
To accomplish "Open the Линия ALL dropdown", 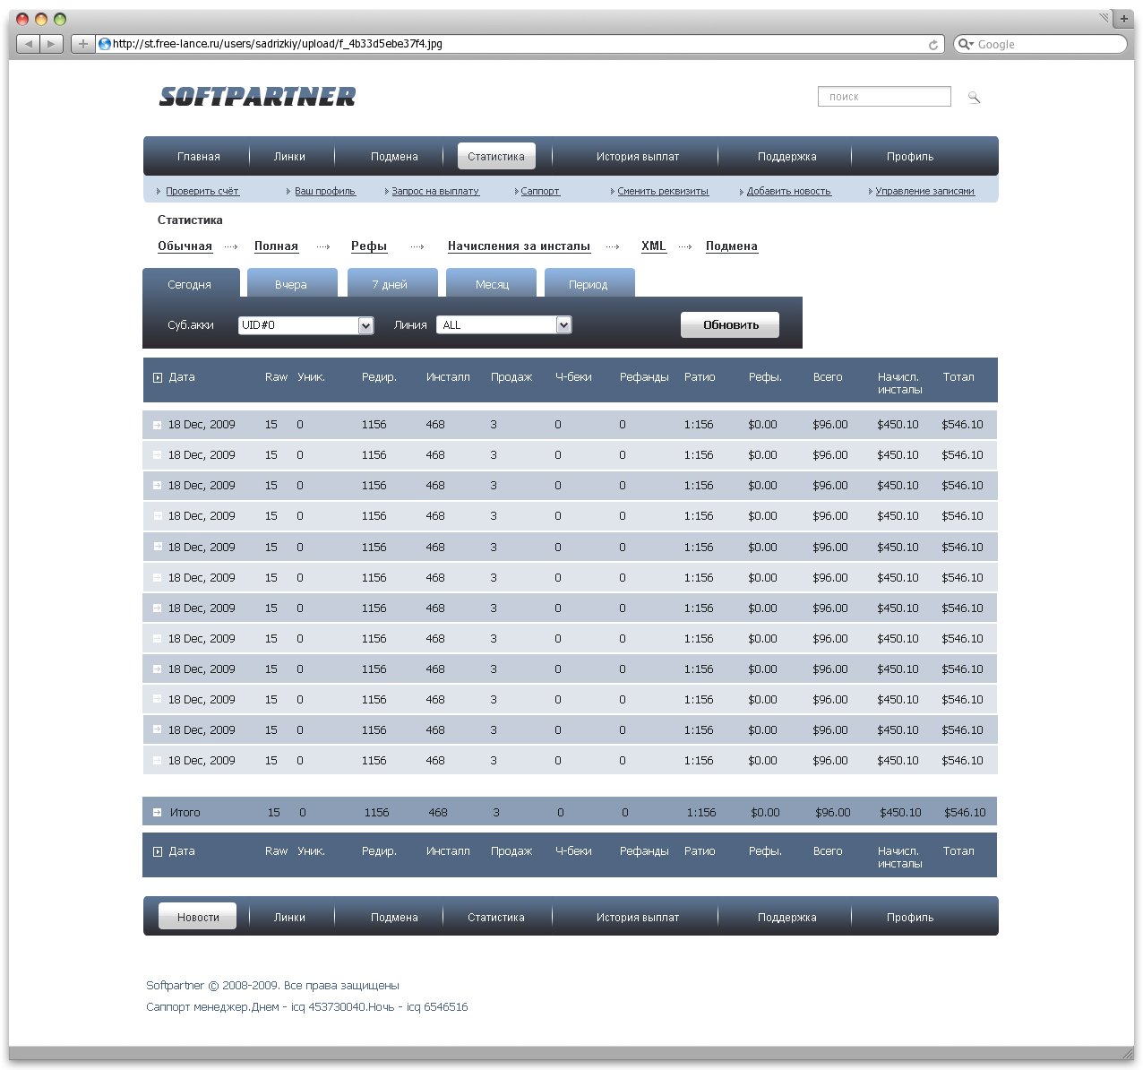I will coord(503,325).
